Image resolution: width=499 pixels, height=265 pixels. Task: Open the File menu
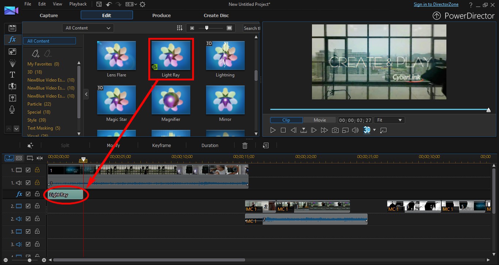pos(28,4)
